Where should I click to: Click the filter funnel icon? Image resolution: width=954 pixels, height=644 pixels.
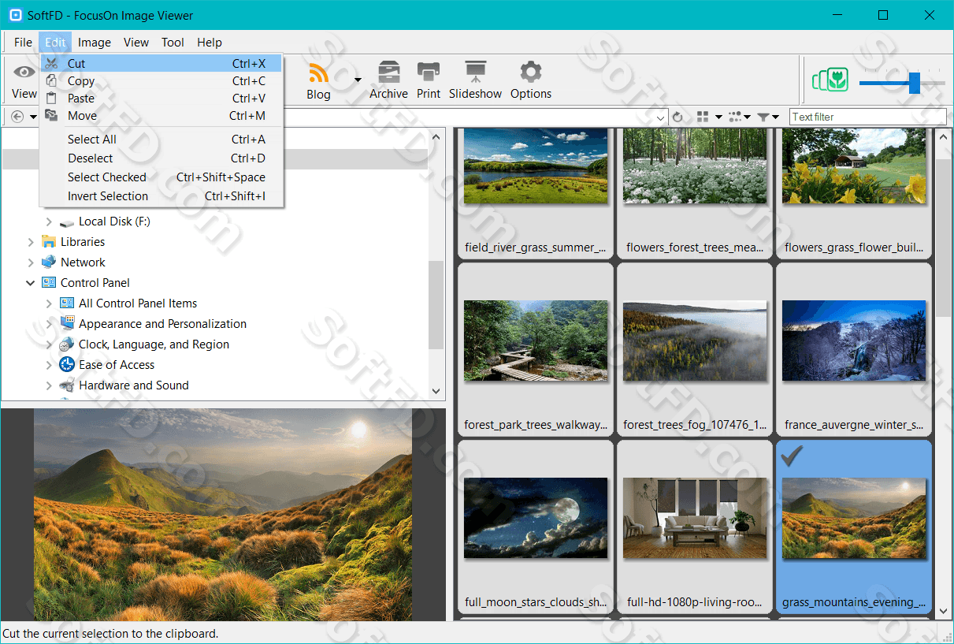point(763,117)
